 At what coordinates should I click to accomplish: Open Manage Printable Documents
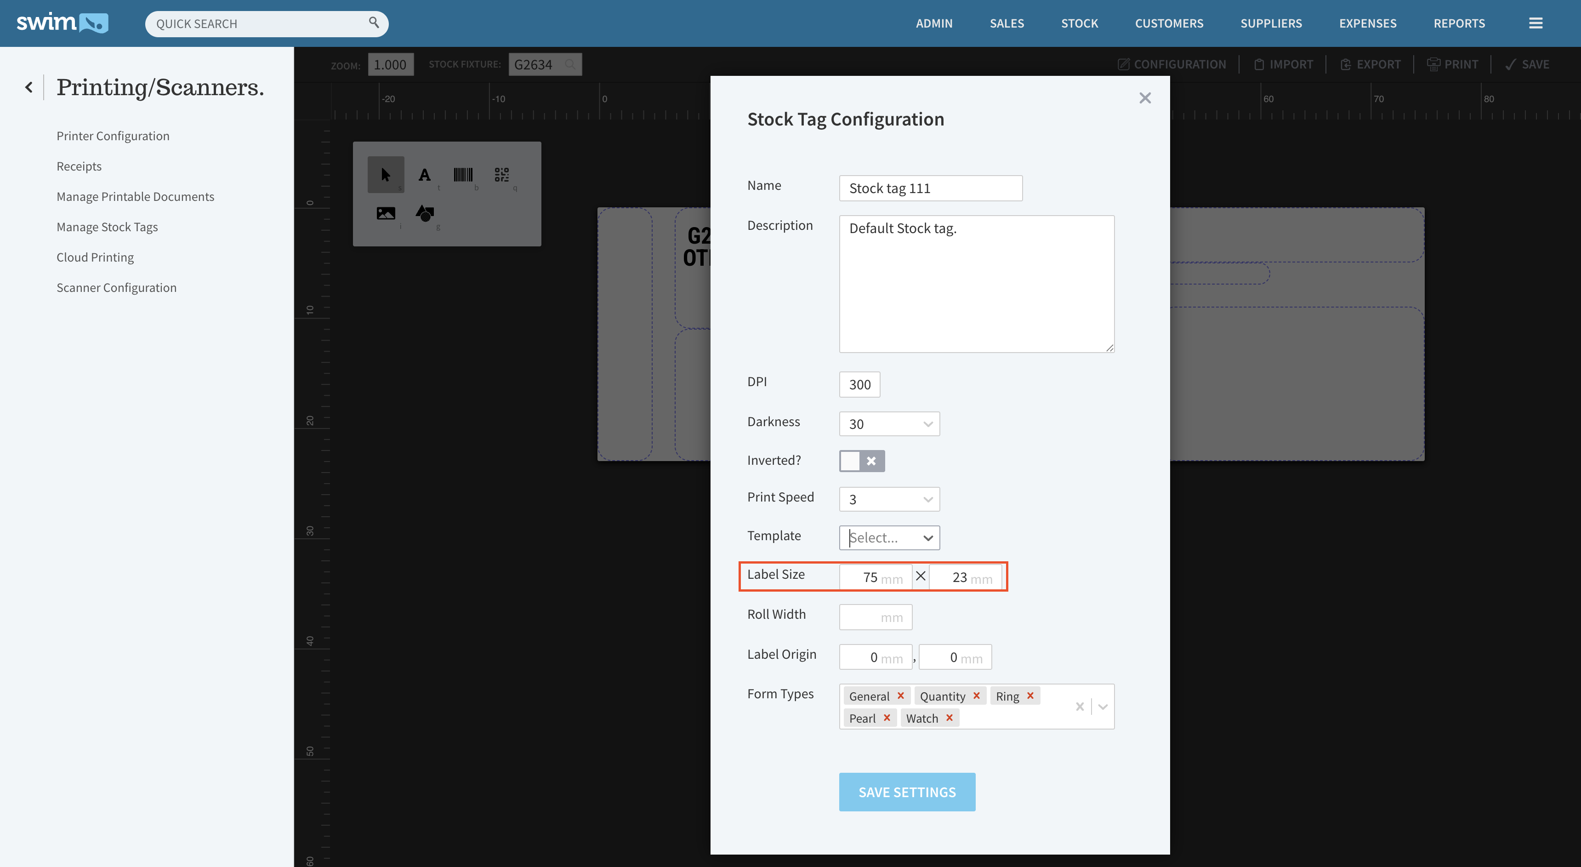[135, 196]
